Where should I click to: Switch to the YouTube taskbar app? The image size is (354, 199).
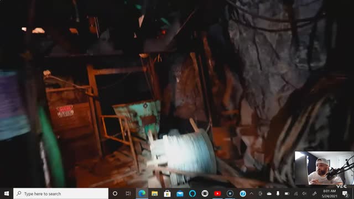pos(217,193)
